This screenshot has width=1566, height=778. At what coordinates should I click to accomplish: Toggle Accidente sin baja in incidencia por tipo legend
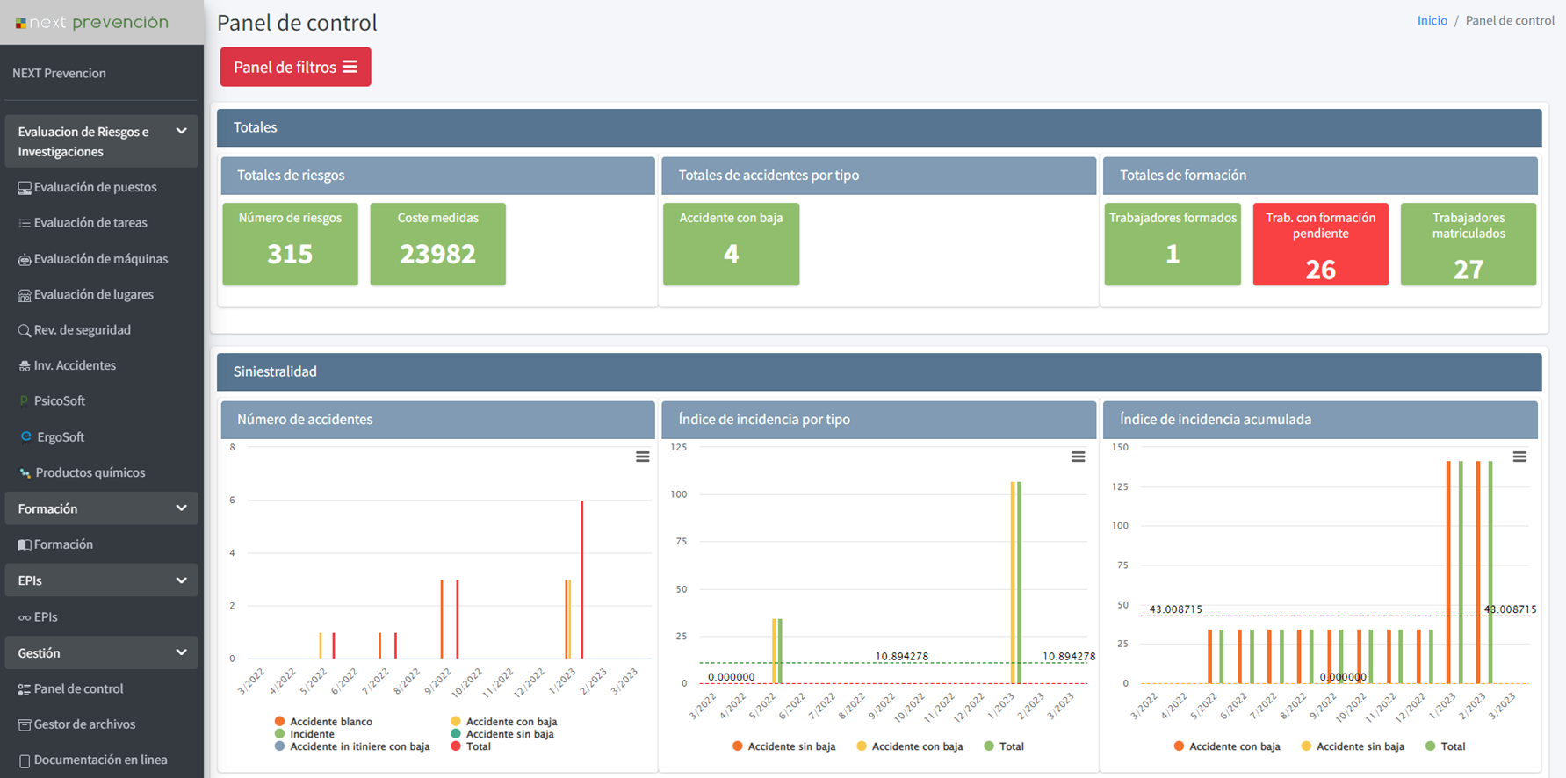[x=783, y=746]
